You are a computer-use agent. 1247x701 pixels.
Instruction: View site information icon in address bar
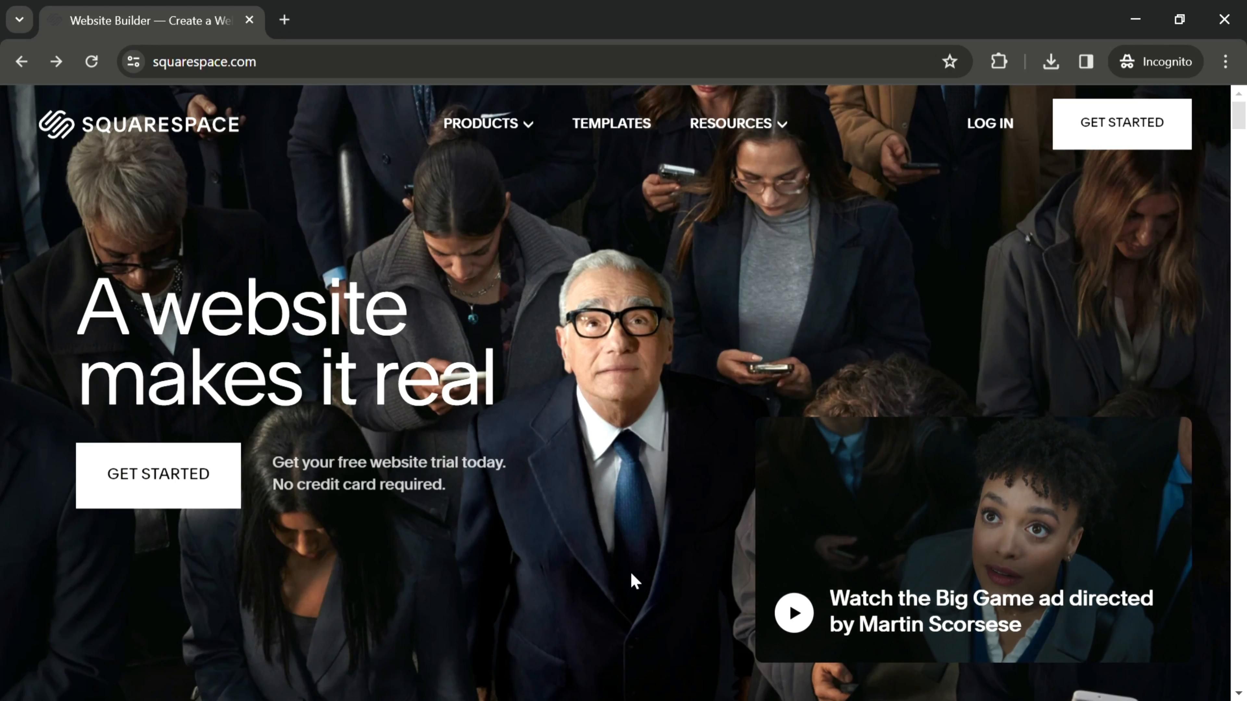point(133,61)
